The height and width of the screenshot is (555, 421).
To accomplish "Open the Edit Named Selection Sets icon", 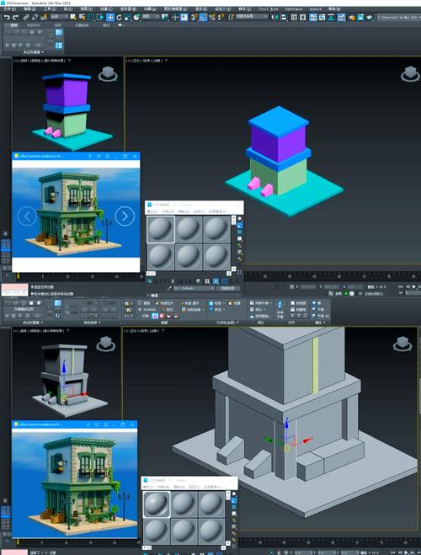I will tap(232, 17).
